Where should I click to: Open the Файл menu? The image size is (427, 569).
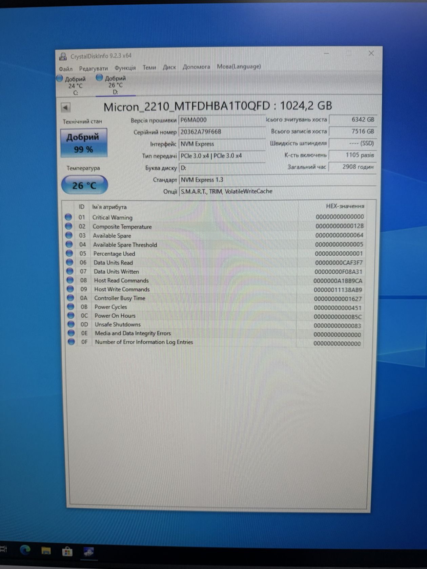[66, 69]
